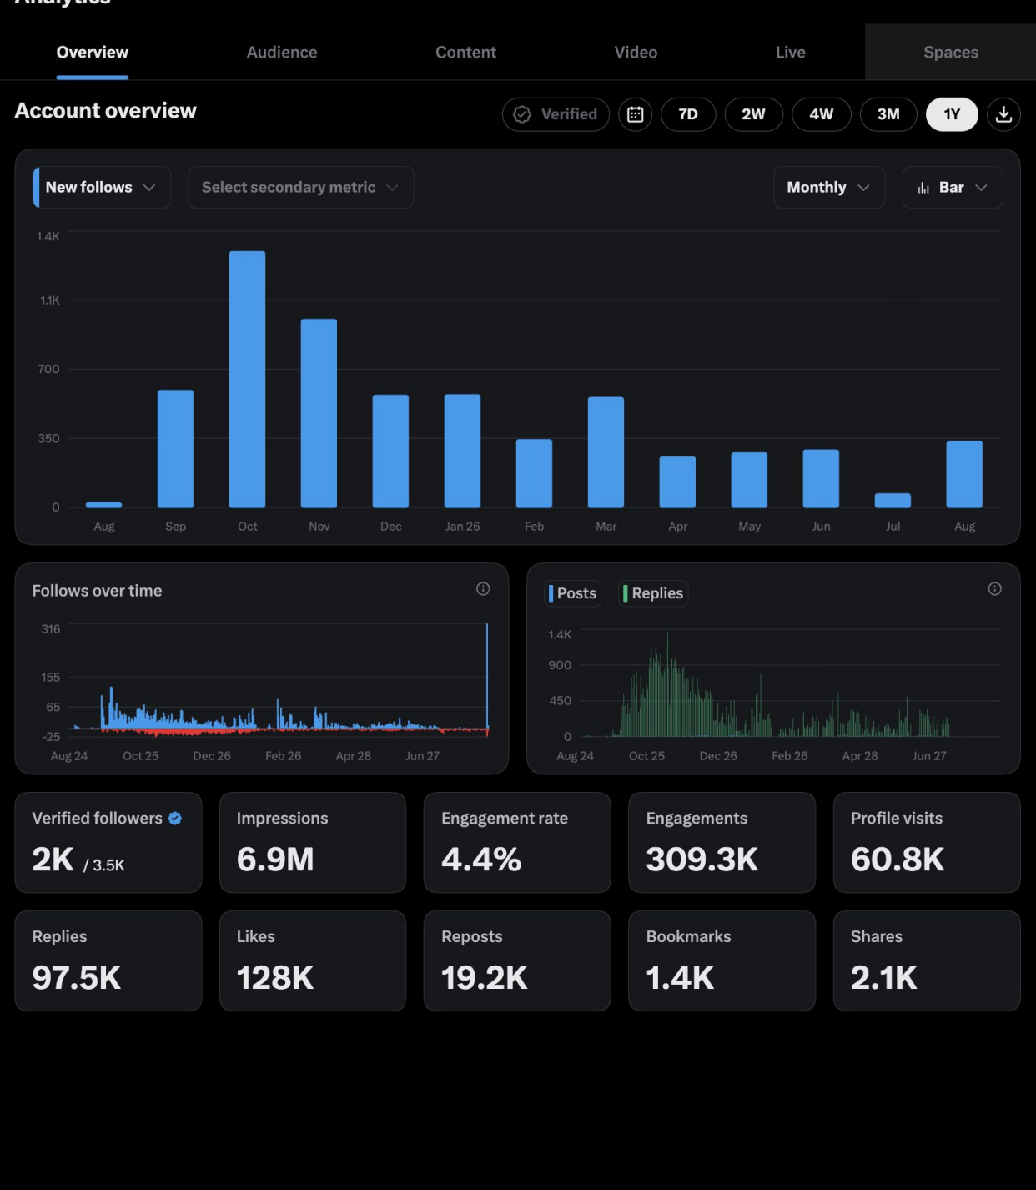Switch to the Audience tab
This screenshot has width=1036, height=1190.
[x=282, y=53]
